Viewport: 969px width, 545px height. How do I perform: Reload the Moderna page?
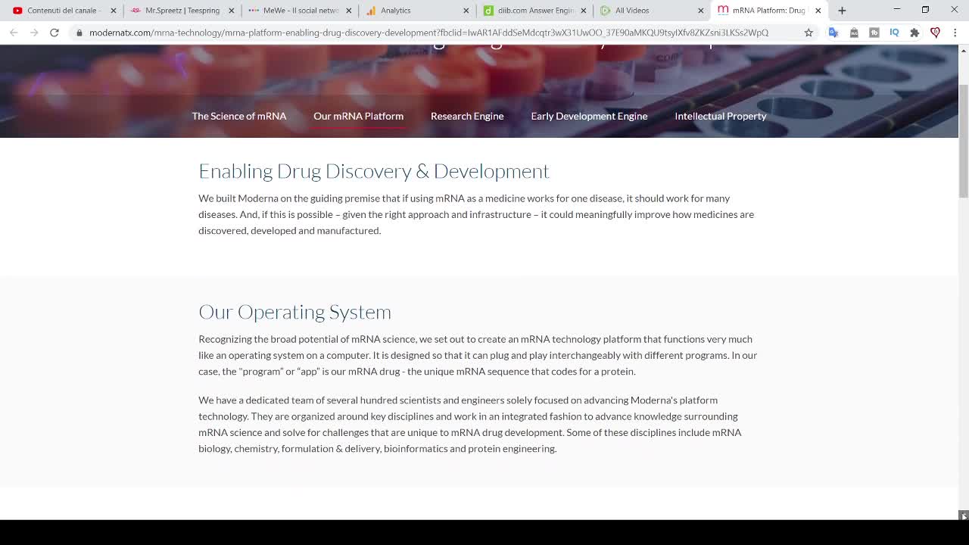(x=55, y=33)
